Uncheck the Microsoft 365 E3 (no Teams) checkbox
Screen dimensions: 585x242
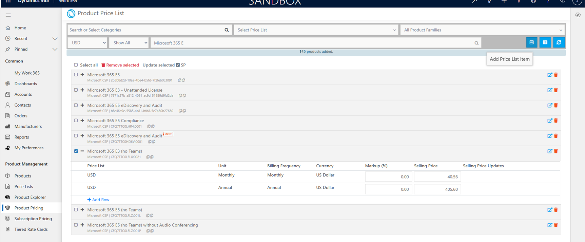click(x=76, y=151)
